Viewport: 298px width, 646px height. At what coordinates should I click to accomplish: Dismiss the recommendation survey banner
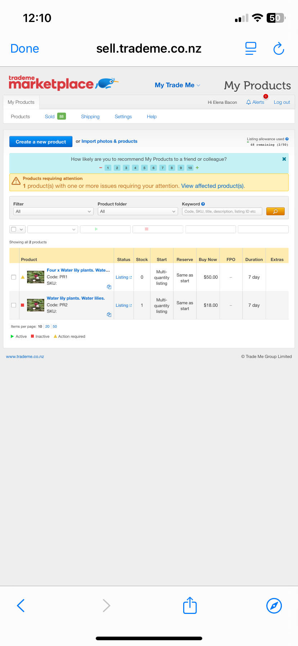coord(284,159)
